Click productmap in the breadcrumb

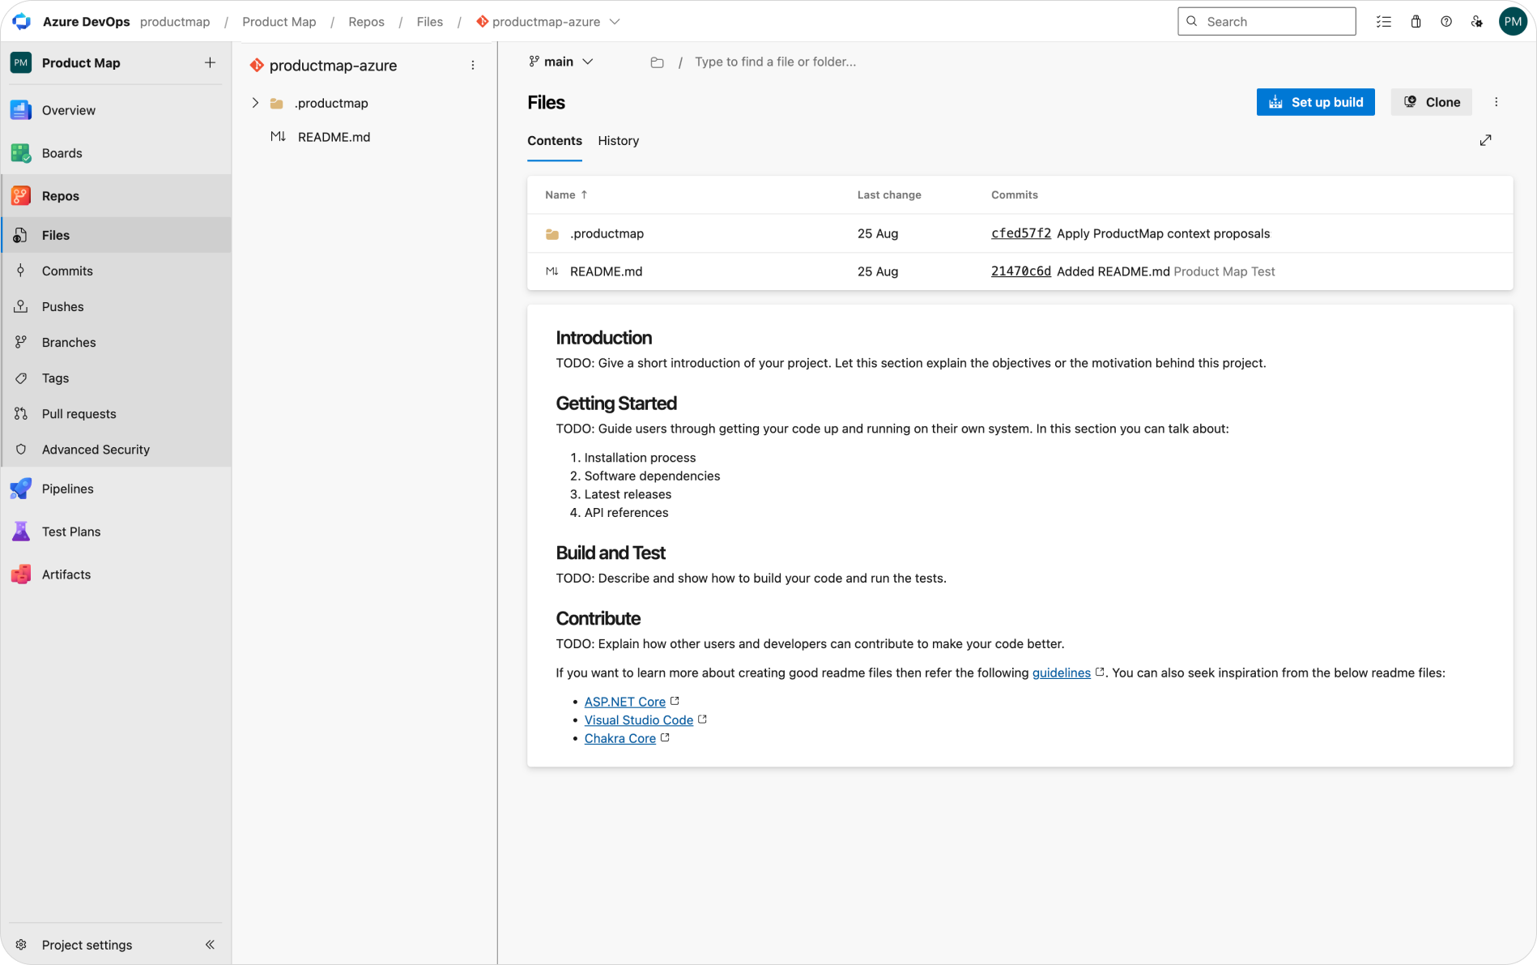tap(175, 22)
